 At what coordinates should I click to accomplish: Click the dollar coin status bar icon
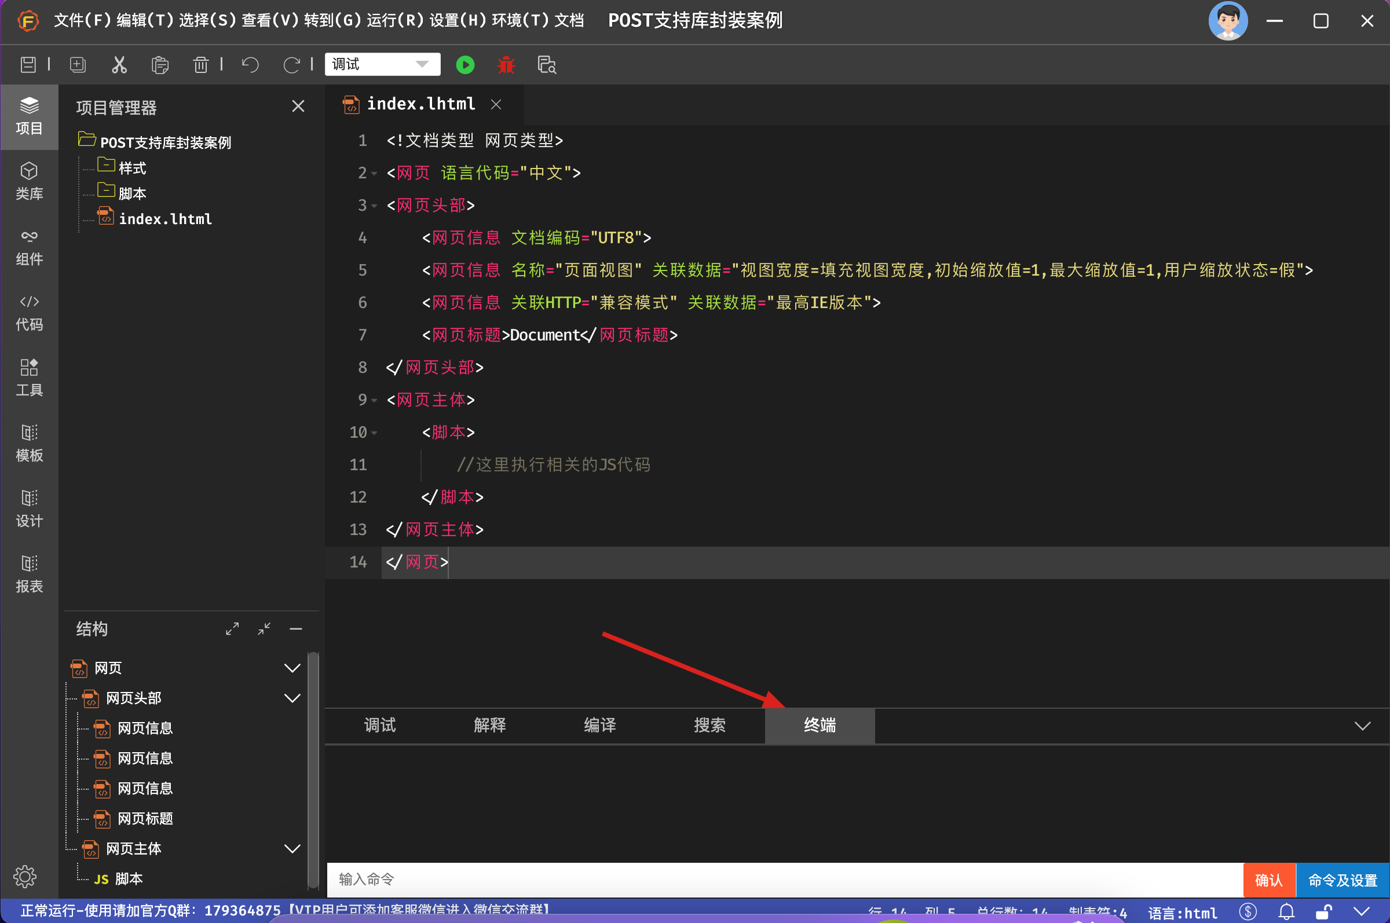click(1248, 911)
